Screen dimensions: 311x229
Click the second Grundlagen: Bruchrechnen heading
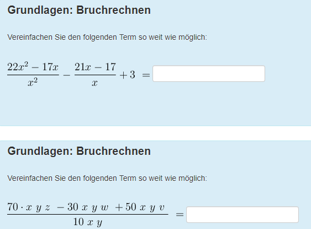(79, 152)
